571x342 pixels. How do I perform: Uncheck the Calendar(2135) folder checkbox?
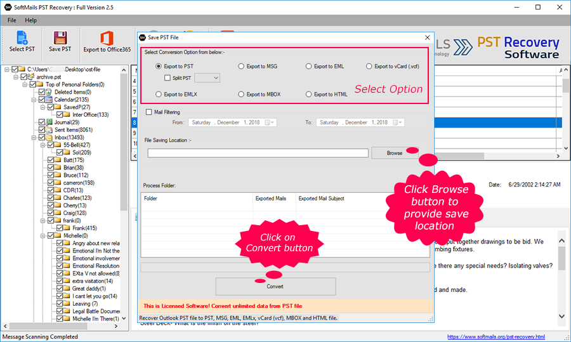tap(42, 100)
